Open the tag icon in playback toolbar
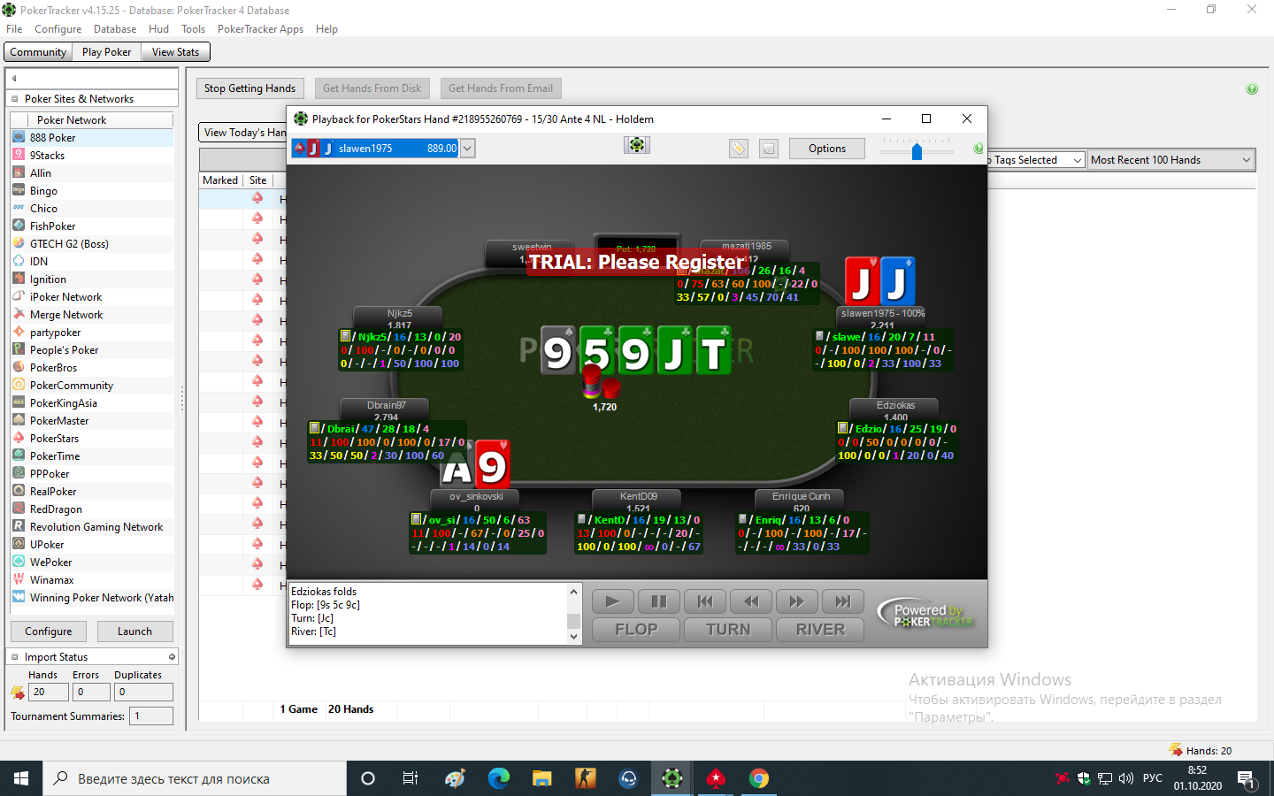1274x796 pixels. tap(739, 149)
